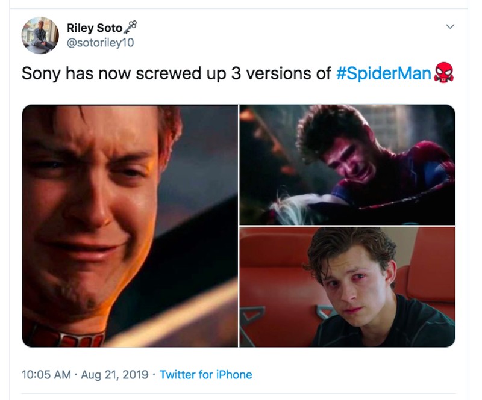This screenshot has width=482, height=400.
Task: Click the red Spider-Man mask emoji
Action: coord(444,73)
